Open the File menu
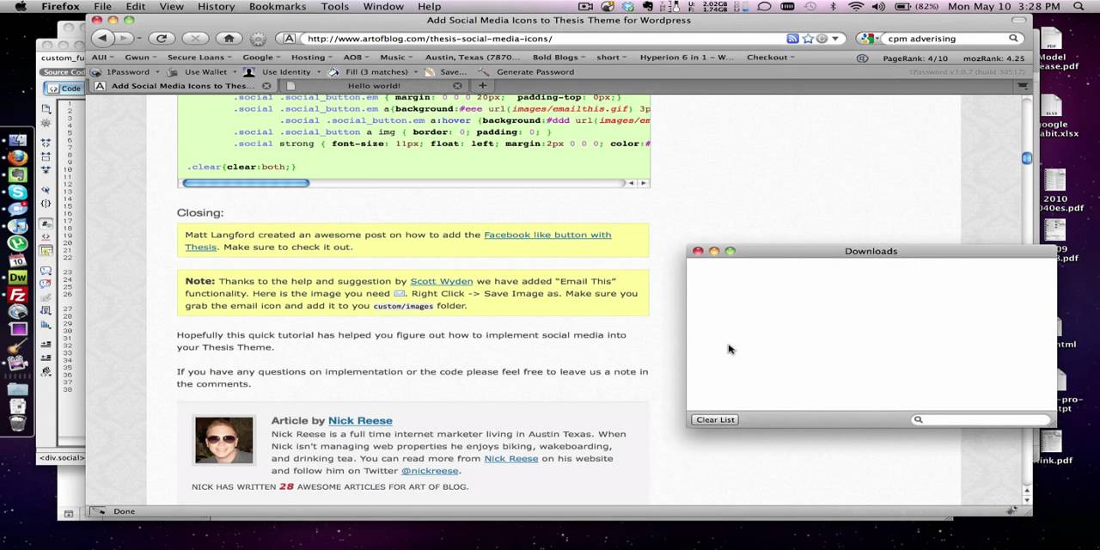 [102, 6]
